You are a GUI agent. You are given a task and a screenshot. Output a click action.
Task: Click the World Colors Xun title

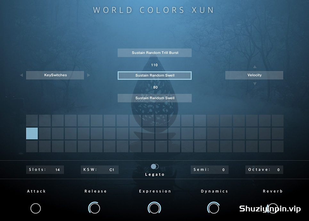pyautogui.click(x=153, y=10)
